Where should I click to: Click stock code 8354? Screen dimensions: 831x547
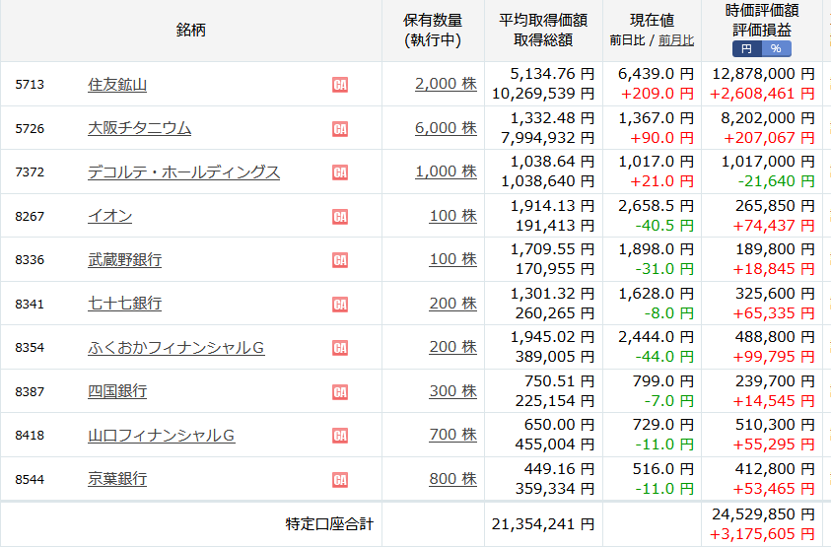30,348
